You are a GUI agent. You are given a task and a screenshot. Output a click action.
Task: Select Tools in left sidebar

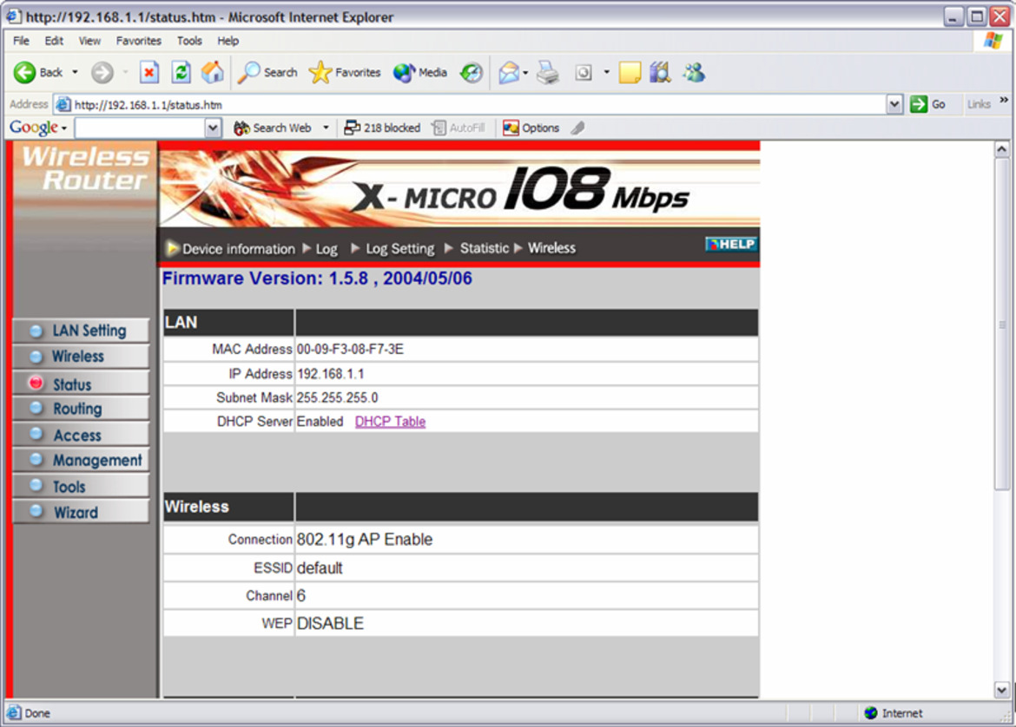coord(81,486)
